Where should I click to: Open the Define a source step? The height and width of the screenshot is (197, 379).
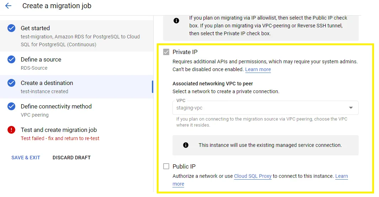point(41,59)
